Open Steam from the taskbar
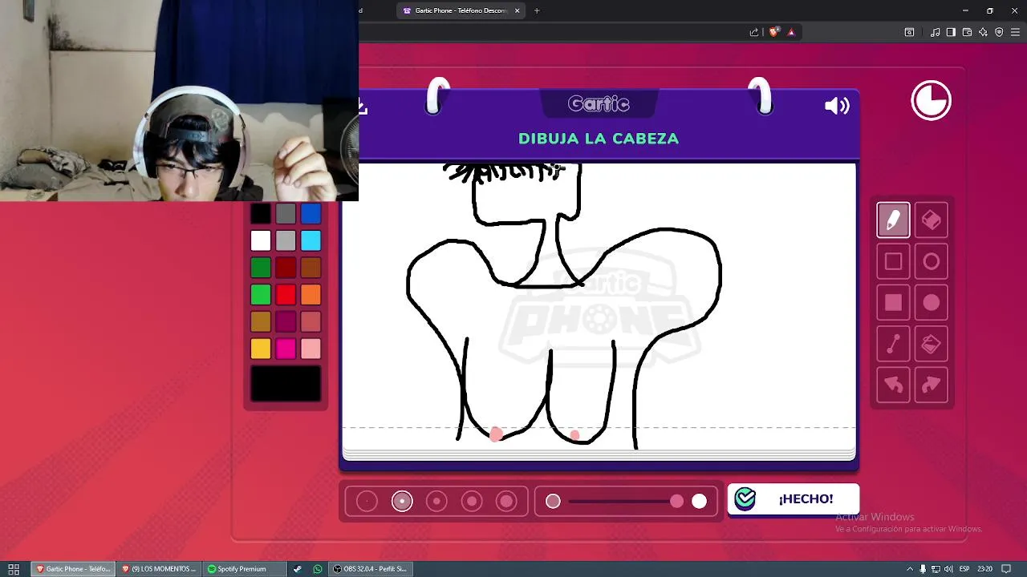The image size is (1027, 577). (298, 569)
